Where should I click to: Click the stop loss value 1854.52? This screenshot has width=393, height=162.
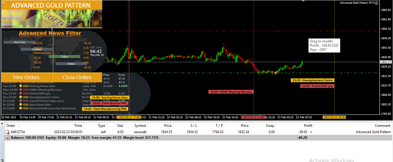192,132
